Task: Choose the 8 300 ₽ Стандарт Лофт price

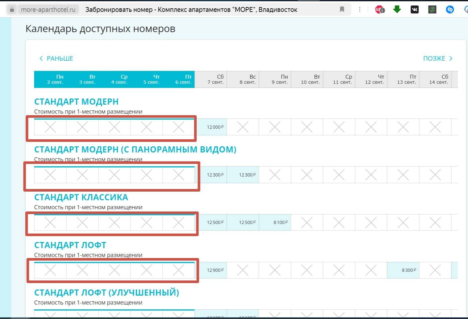Action: (403, 270)
